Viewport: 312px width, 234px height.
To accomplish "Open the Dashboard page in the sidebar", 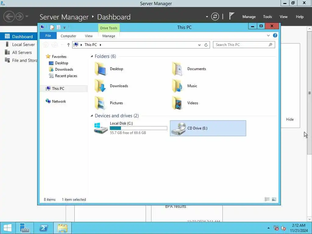I will click(x=19, y=37).
